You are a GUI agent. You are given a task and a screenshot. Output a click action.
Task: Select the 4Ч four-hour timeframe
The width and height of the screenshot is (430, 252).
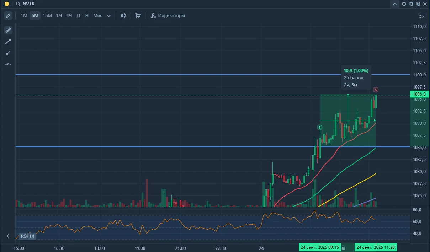click(x=69, y=16)
